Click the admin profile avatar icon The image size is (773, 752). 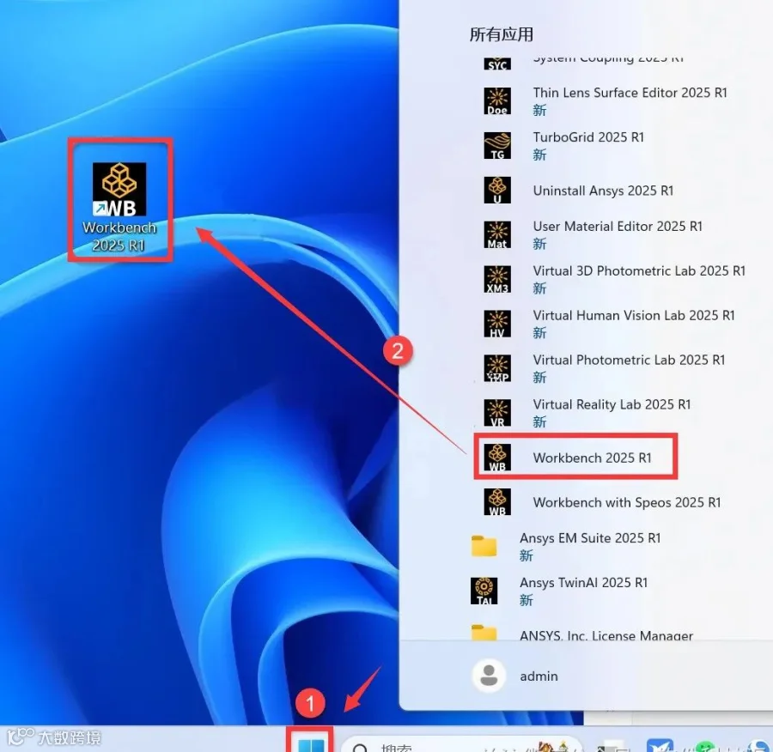[x=489, y=676]
